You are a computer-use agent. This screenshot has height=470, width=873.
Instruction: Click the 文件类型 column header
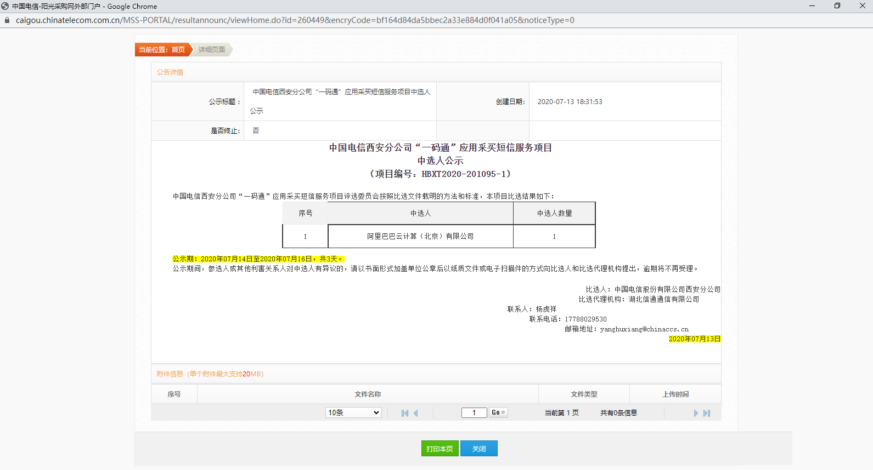(584, 394)
